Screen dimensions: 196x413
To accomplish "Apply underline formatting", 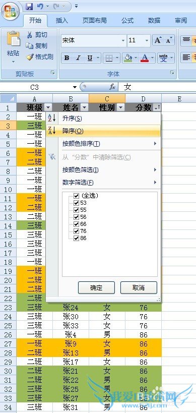I will coord(90,58).
